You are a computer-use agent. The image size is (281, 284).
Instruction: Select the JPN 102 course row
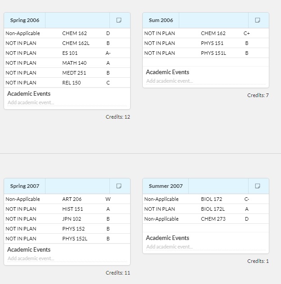pos(72,219)
